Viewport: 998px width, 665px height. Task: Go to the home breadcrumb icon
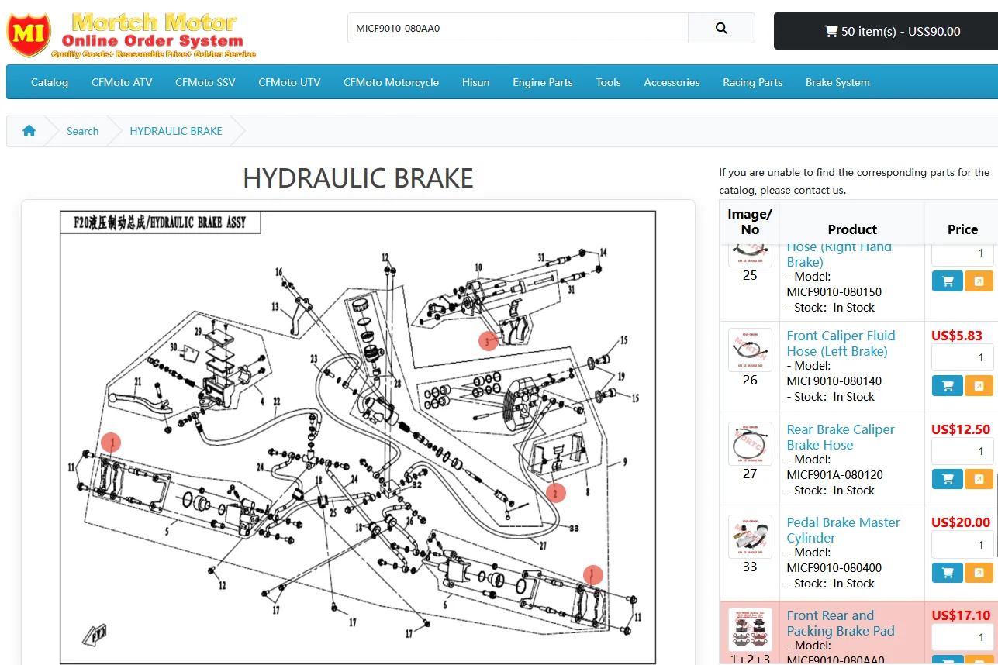pyautogui.click(x=29, y=131)
